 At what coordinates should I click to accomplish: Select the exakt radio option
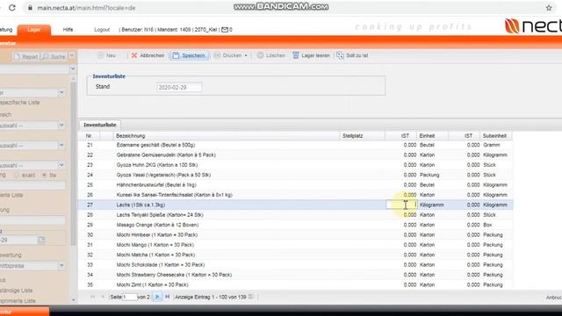[x=17, y=176]
